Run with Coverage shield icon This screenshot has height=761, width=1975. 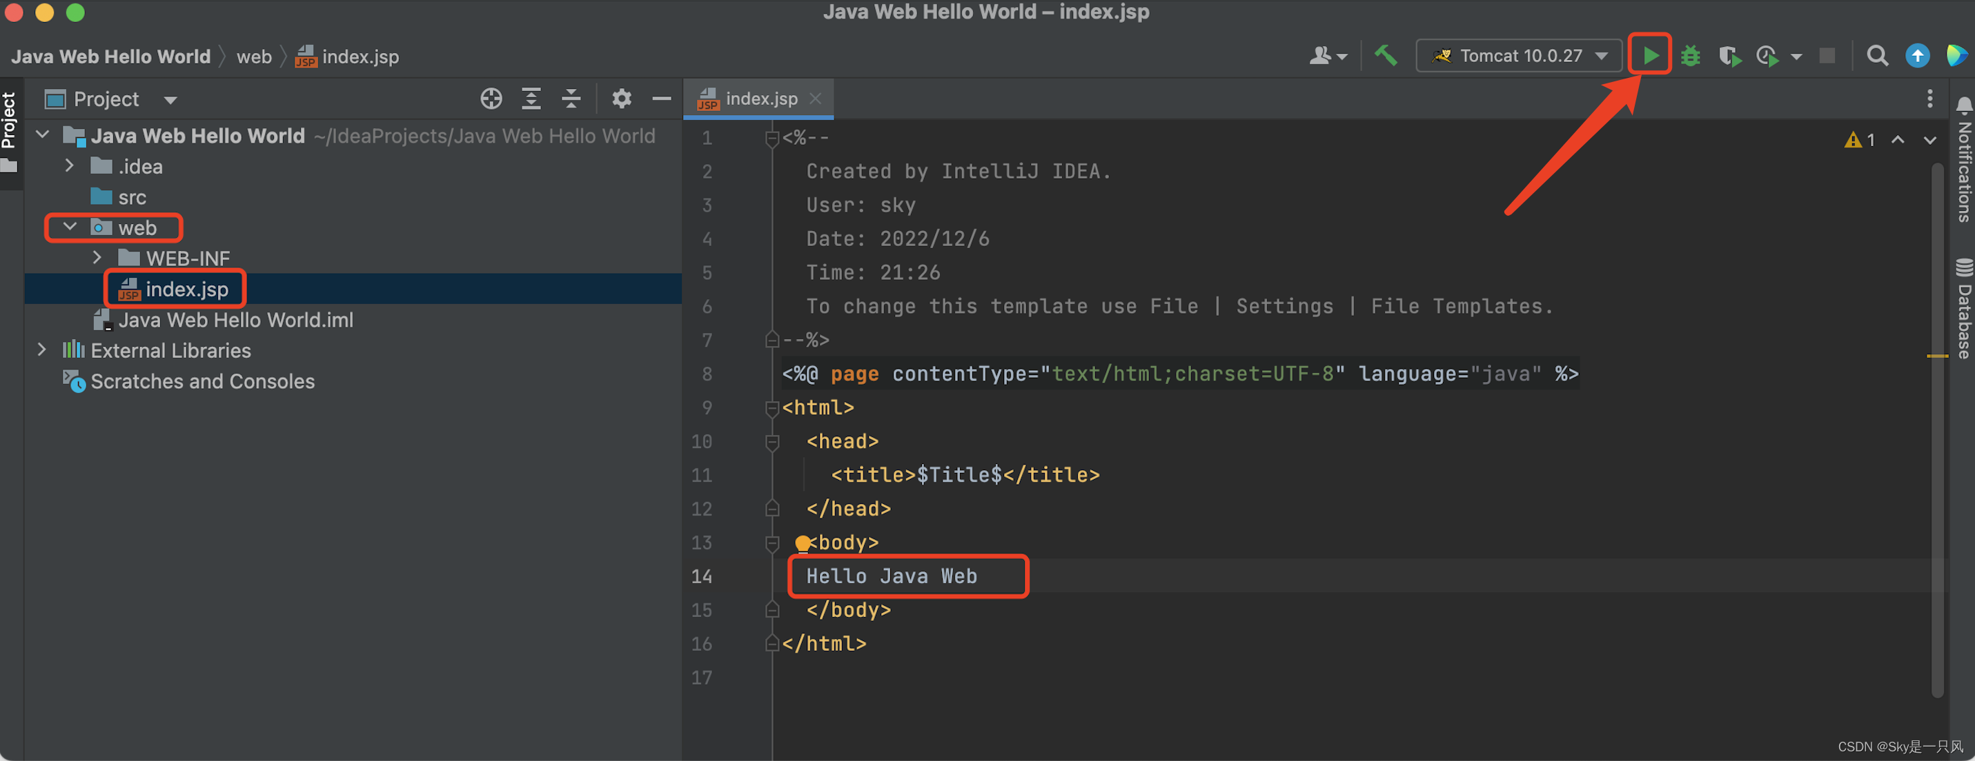click(x=1729, y=56)
